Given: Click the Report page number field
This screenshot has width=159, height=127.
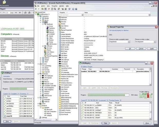Looking at the screenshot, I should [x=8, y=13].
